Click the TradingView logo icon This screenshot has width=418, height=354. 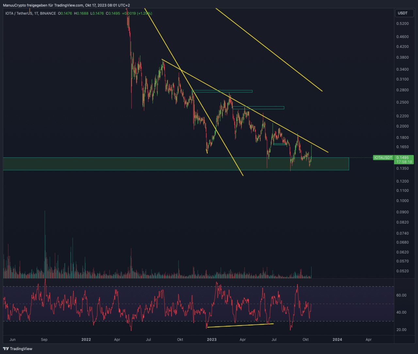pyautogui.click(x=6, y=349)
